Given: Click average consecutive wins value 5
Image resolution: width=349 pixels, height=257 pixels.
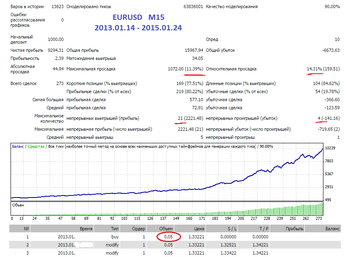Looking at the screenshot, I should pos(202,137).
